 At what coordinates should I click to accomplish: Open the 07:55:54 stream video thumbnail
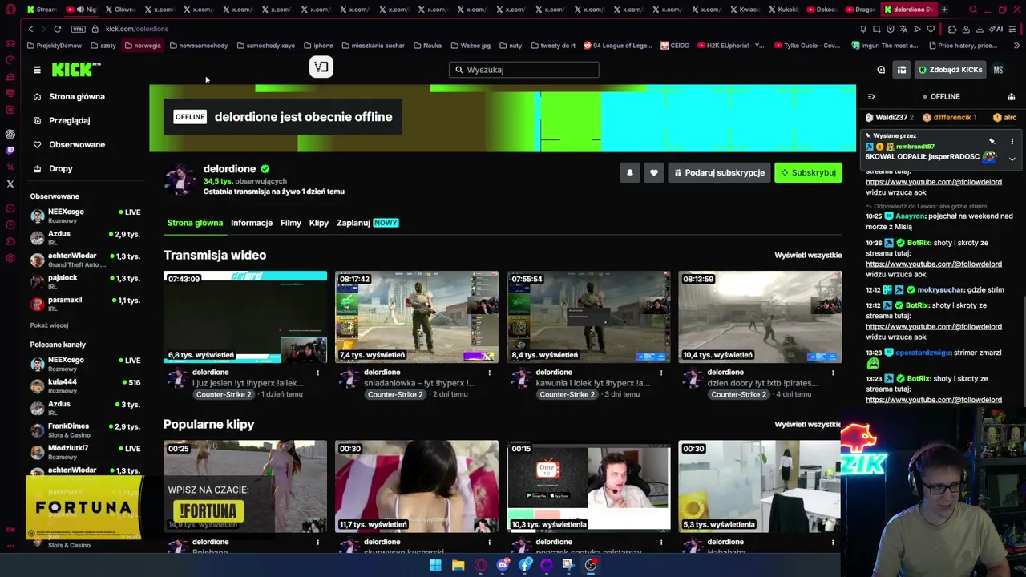pyautogui.click(x=588, y=317)
